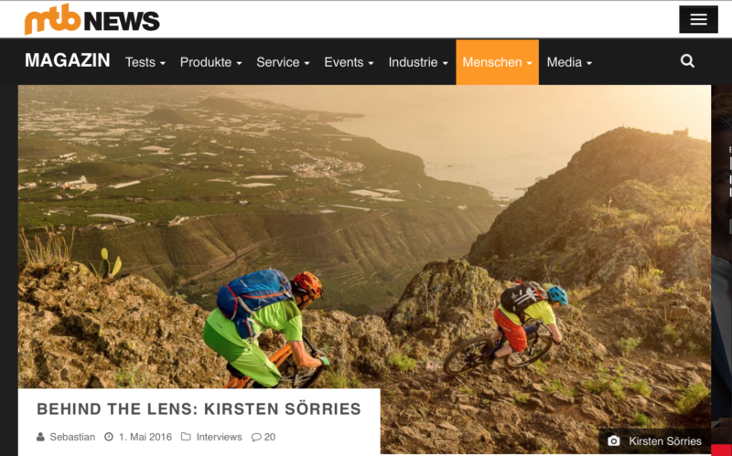The height and width of the screenshot is (456, 732).
Task: Open the Interviews category link
Action: click(x=219, y=437)
